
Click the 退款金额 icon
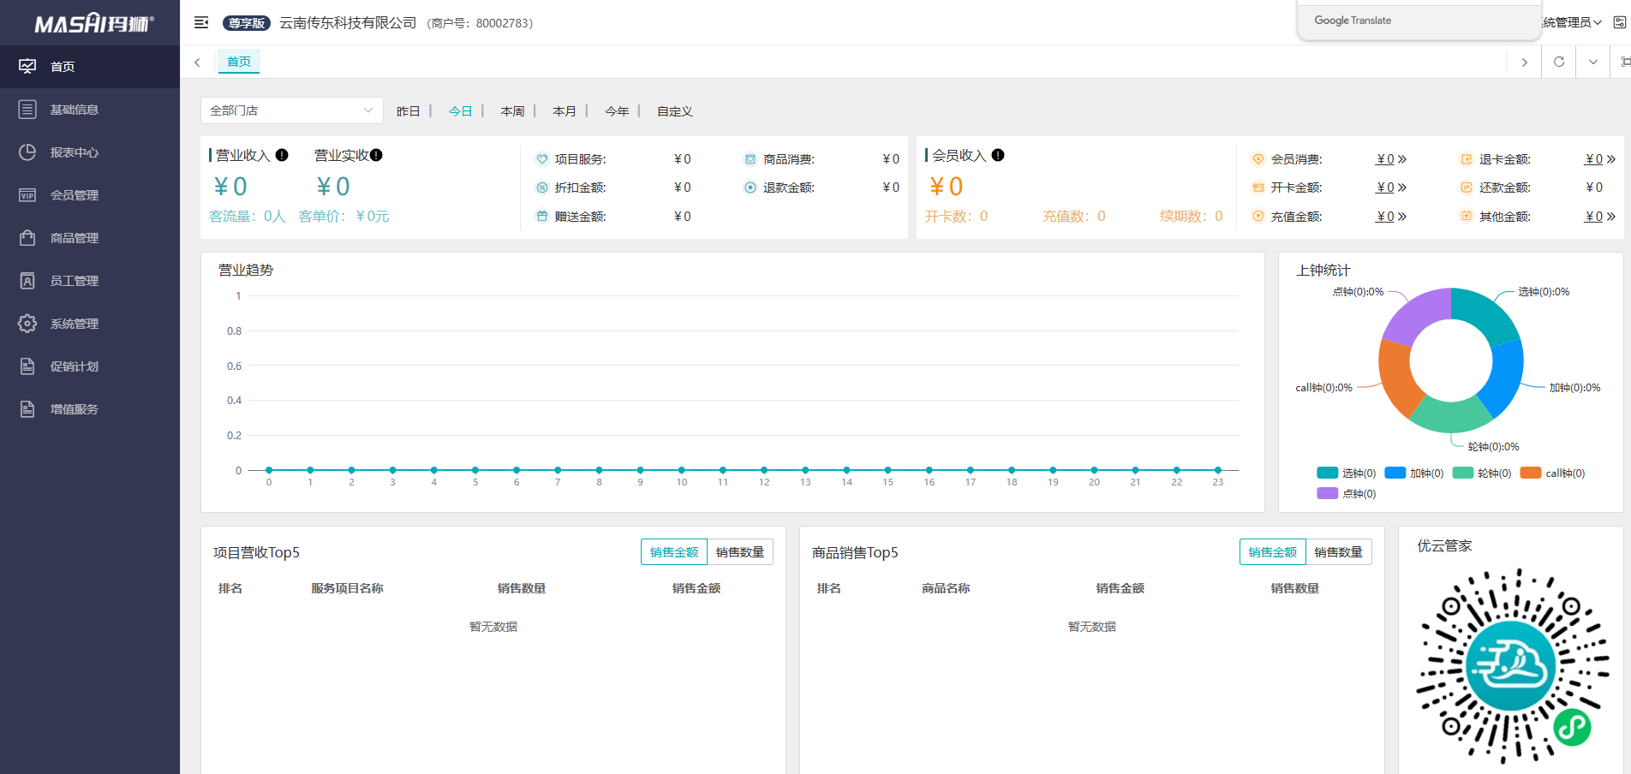pyautogui.click(x=750, y=188)
